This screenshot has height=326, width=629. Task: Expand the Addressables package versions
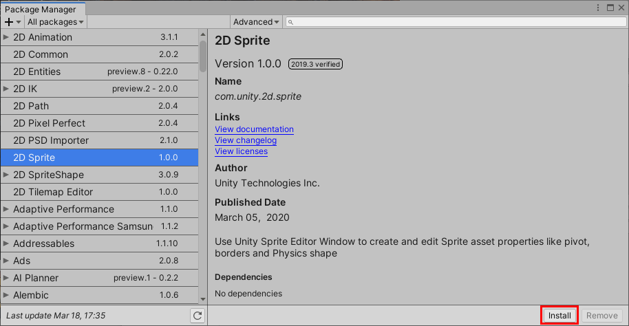click(6, 243)
